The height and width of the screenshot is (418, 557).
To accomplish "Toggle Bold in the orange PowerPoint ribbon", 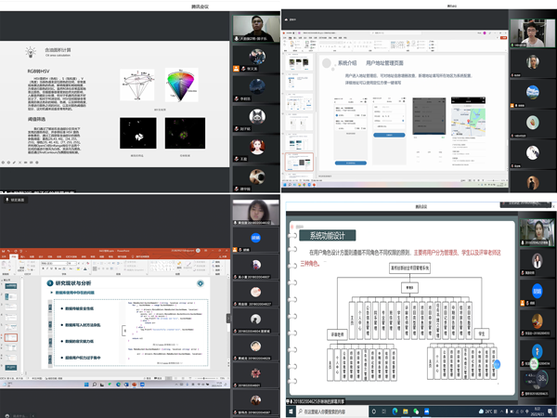I will 43,268.
